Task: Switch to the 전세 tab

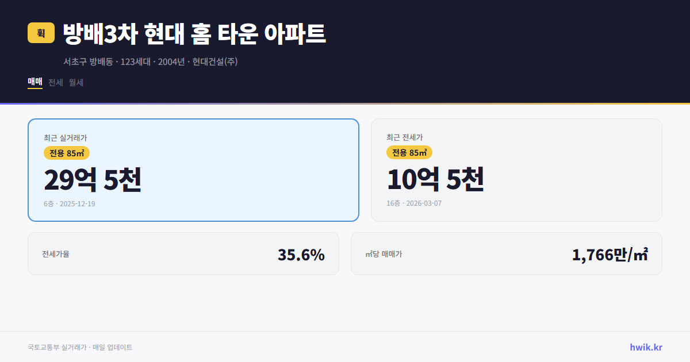Action: (56, 82)
